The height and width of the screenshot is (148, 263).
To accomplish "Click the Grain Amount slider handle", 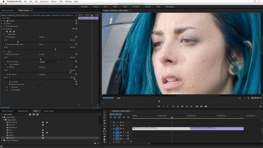I will pos(41,59).
